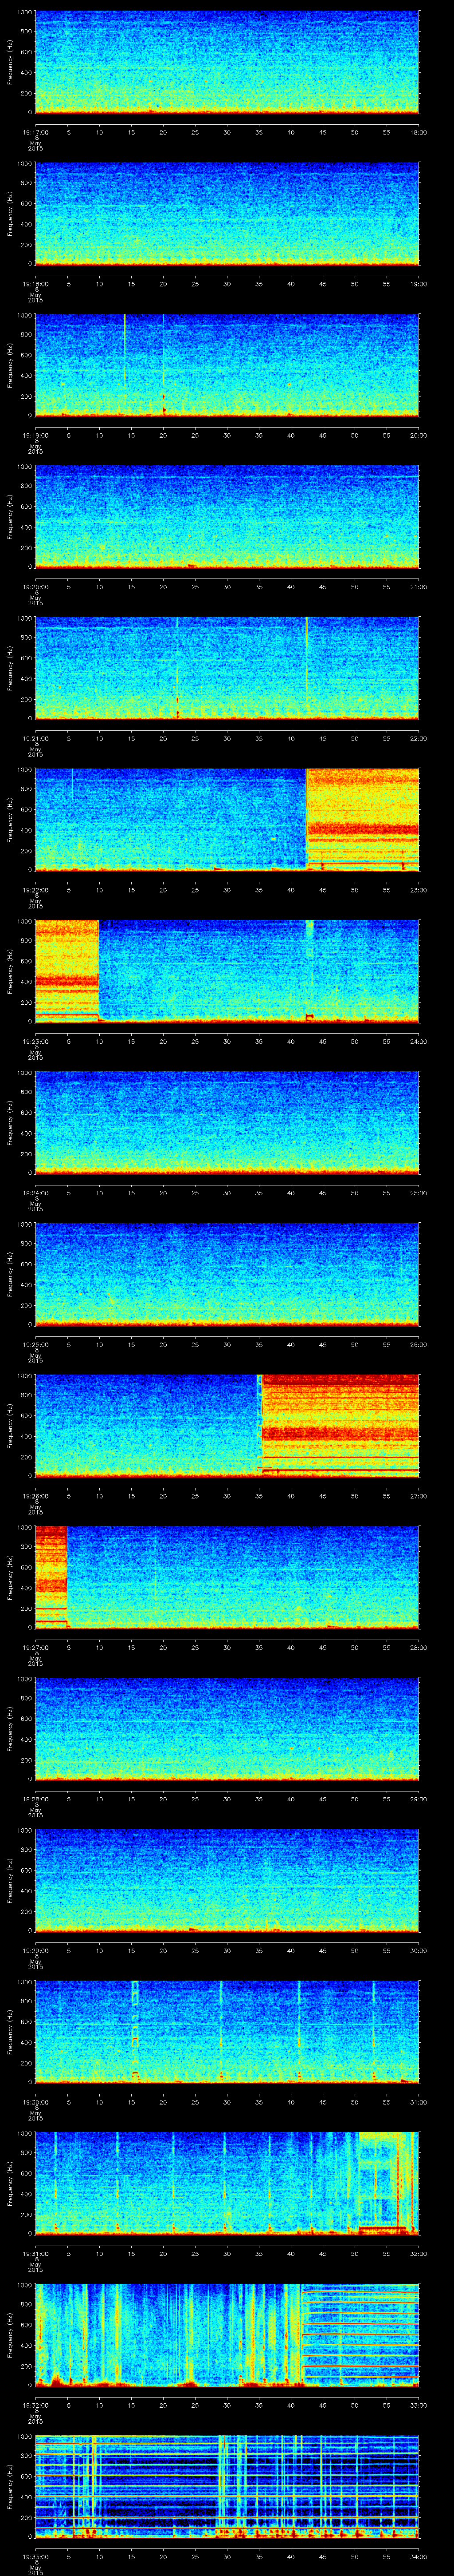The width and height of the screenshot is (454, 2576).
Task: Click the 19:26:00 start time label
Action: 35,1496
